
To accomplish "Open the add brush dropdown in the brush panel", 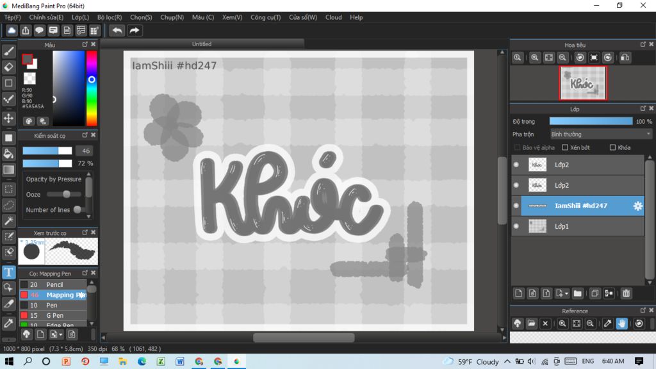I will click(61, 334).
